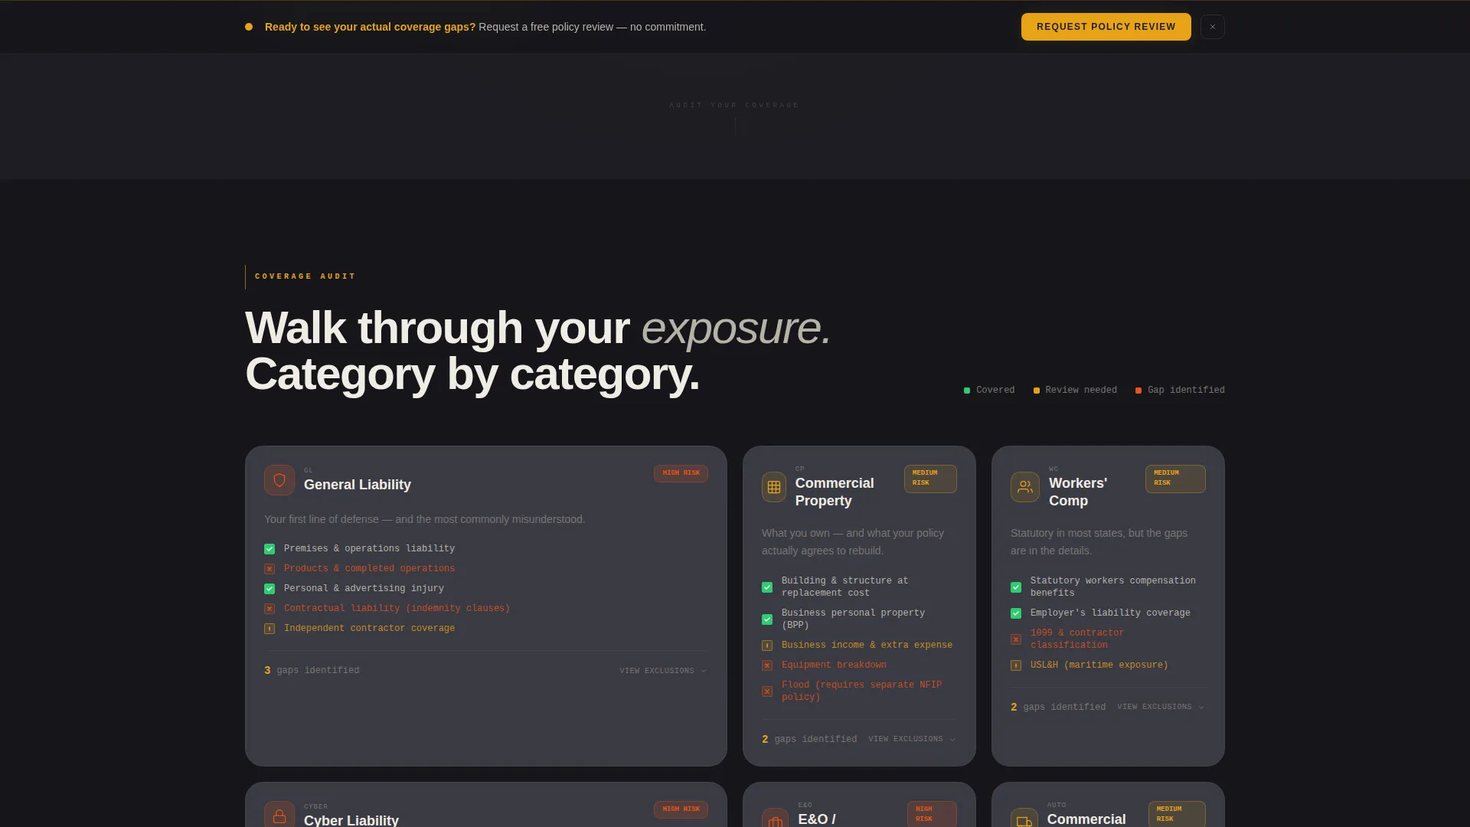The height and width of the screenshot is (827, 1470).
Task: Dismiss the policy review banner
Action: coord(1213,27)
